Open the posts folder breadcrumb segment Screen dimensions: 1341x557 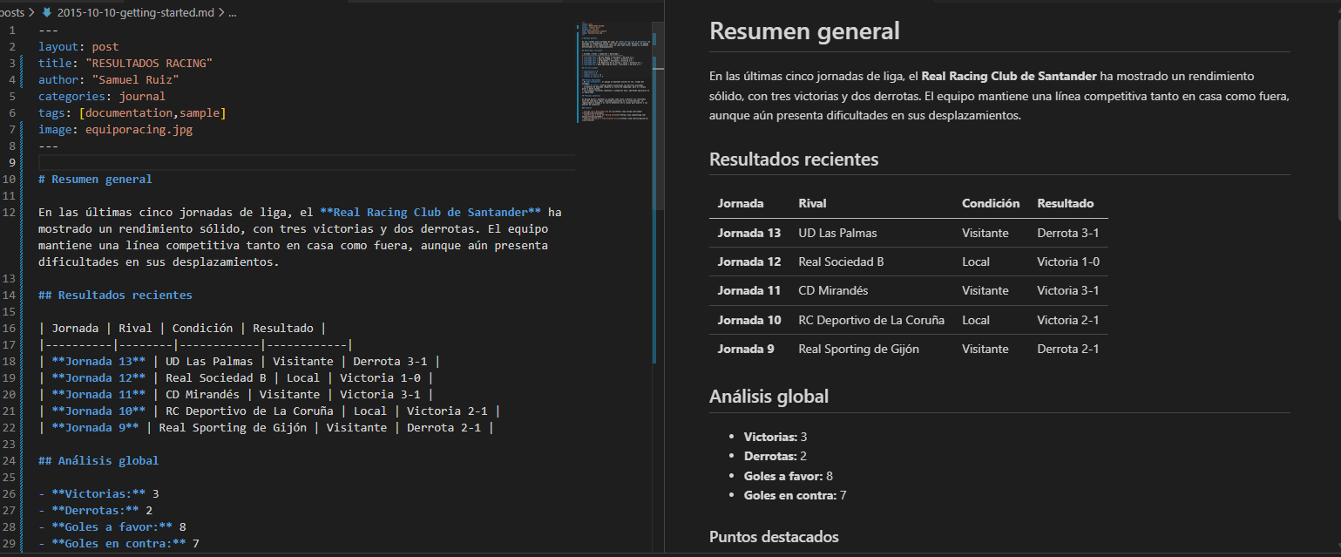[x=12, y=13]
